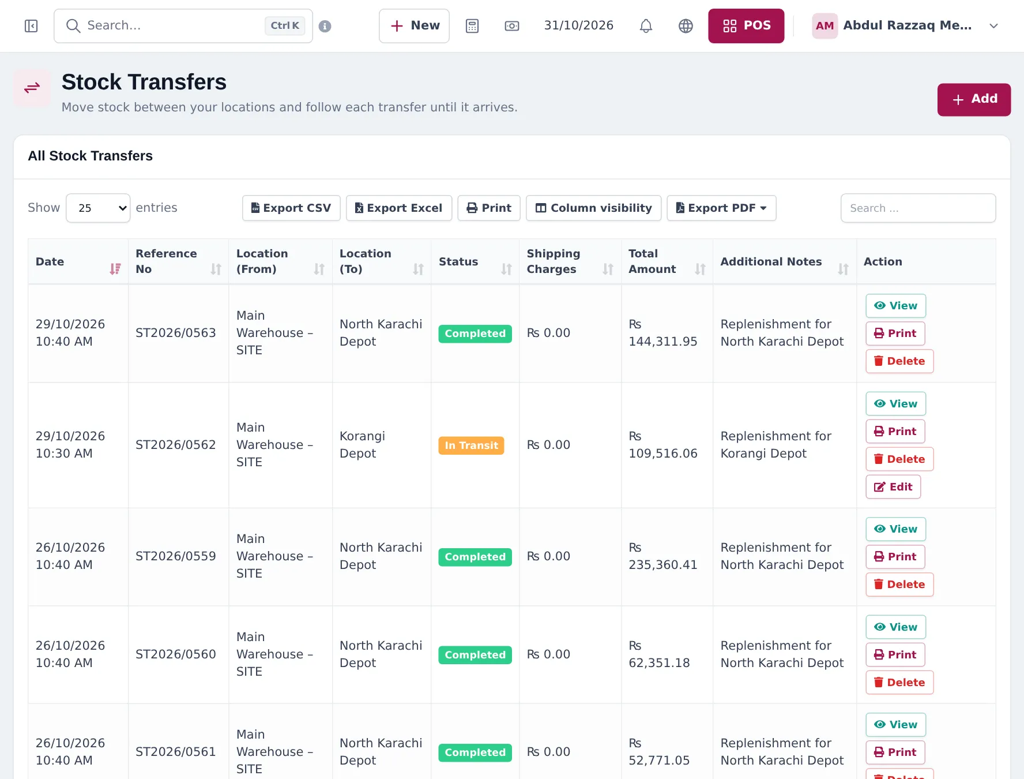Expand the user account chevron
Image resolution: width=1024 pixels, height=779 pixels.
pyautogui.click(x=993, y=26)
